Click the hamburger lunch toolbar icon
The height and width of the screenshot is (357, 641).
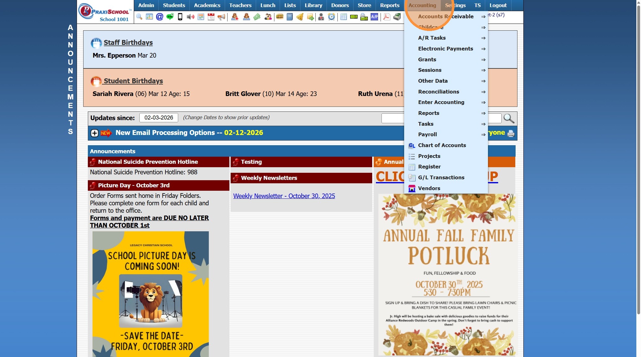tap(280, 17)
